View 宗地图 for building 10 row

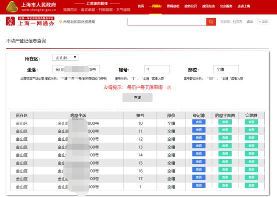pos(251,122)
